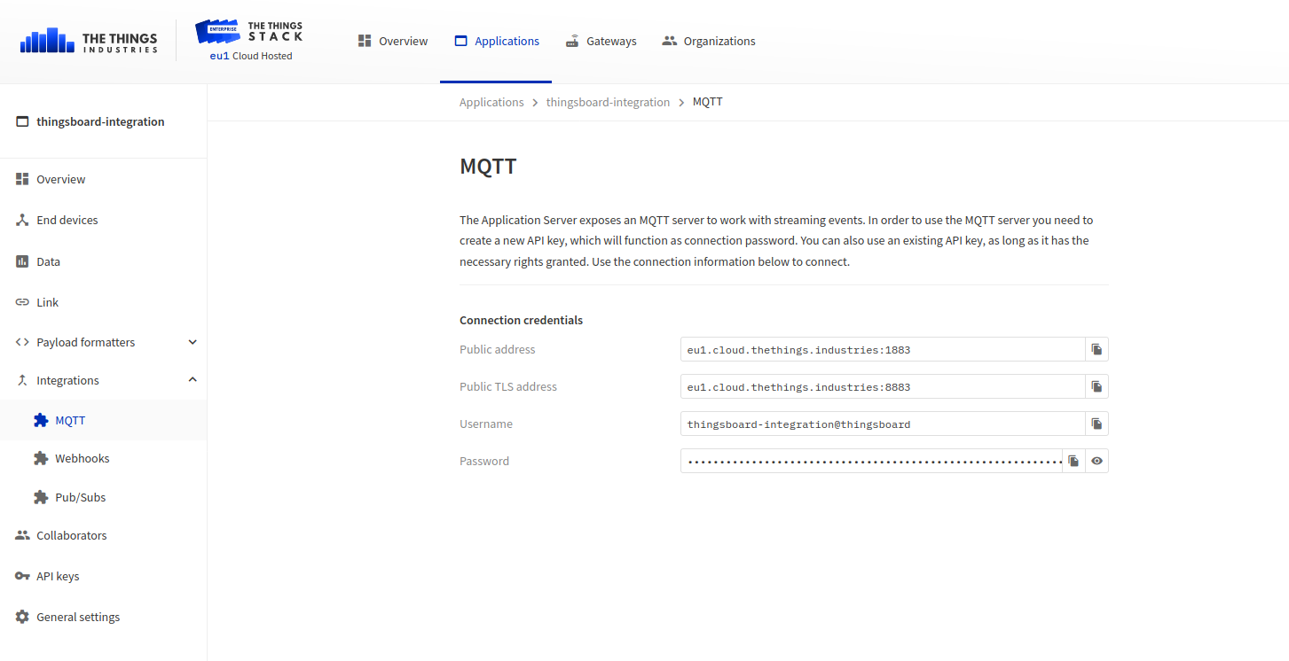1289x661 pixels.
Task: Expand the Payload formatters submenu
Action: 193,342
